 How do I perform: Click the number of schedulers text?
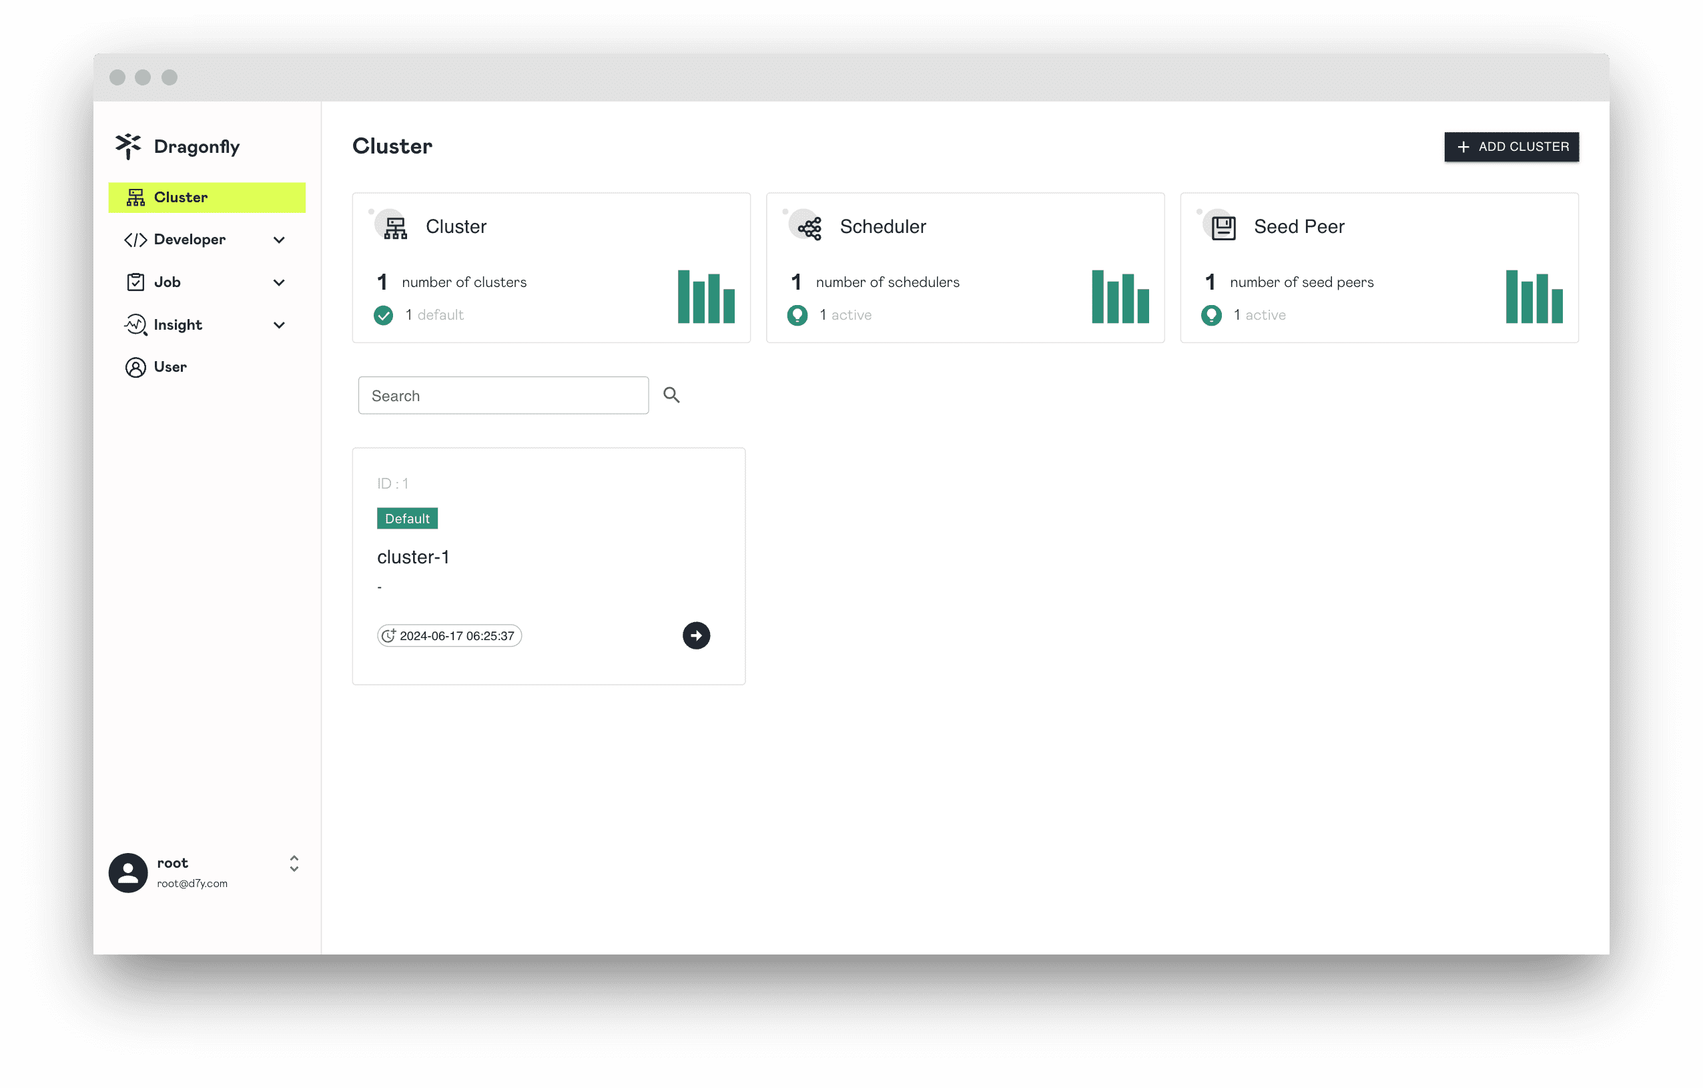point(888,282)
